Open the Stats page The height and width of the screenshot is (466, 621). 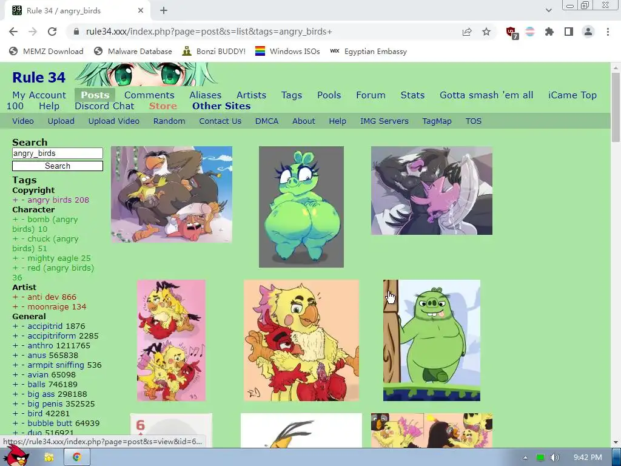coord(412,95)
